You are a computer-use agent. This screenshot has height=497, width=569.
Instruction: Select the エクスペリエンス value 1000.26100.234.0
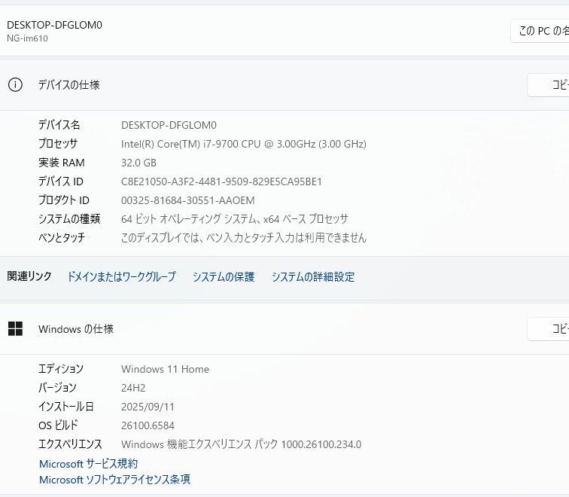pos(241,444)
